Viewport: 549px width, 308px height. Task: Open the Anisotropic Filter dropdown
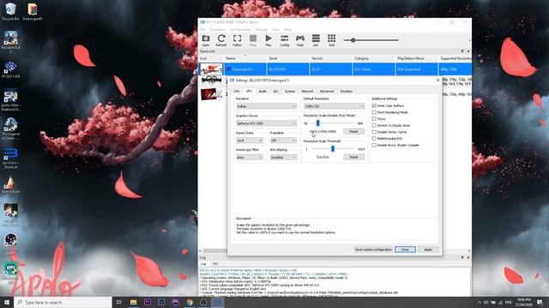click(250, 157)
